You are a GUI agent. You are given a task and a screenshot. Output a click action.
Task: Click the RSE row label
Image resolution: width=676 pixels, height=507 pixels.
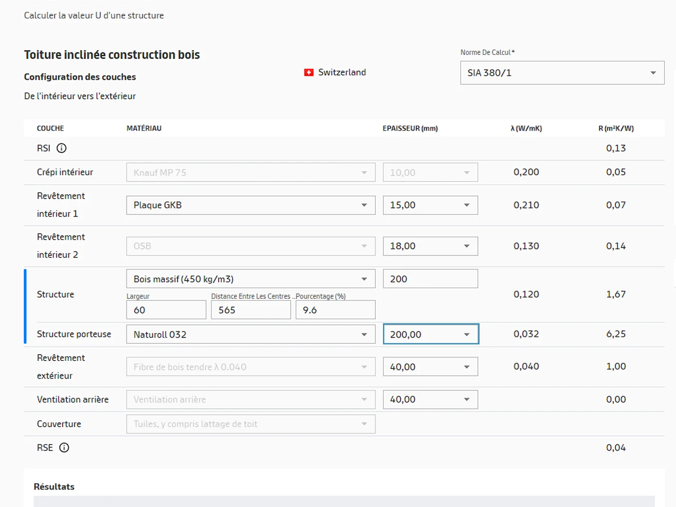pos(45,447)
